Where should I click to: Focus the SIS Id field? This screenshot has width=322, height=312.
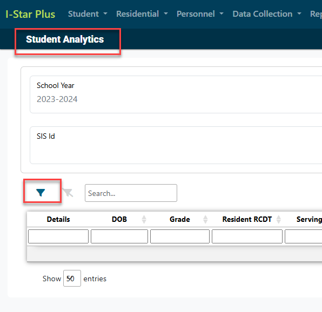click(176, 145)
